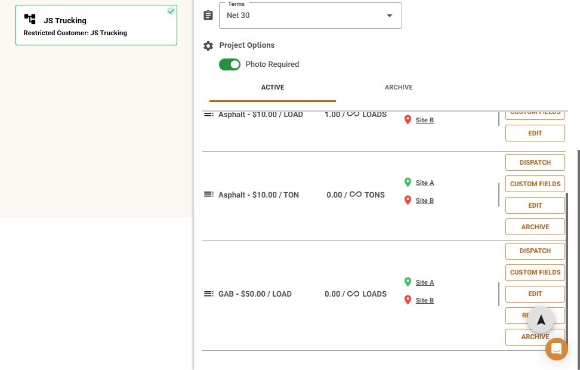Select the JS Trucking customer card
Screen dimensions: 580x370
click(96, 25)
